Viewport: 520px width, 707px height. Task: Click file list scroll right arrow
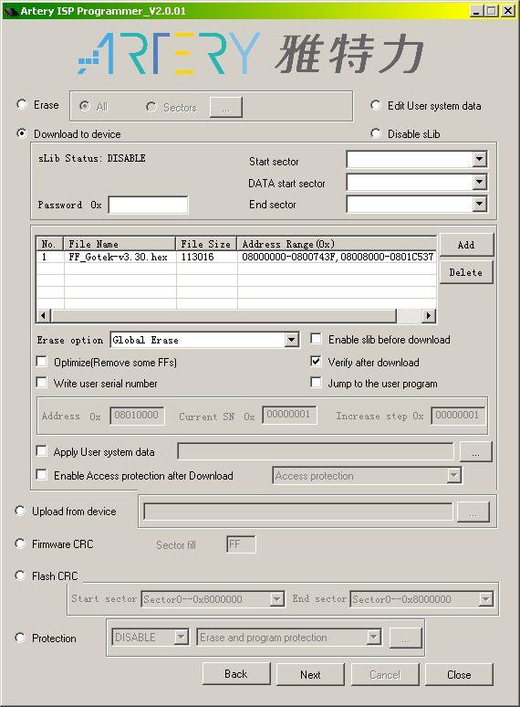click(429, 316)
